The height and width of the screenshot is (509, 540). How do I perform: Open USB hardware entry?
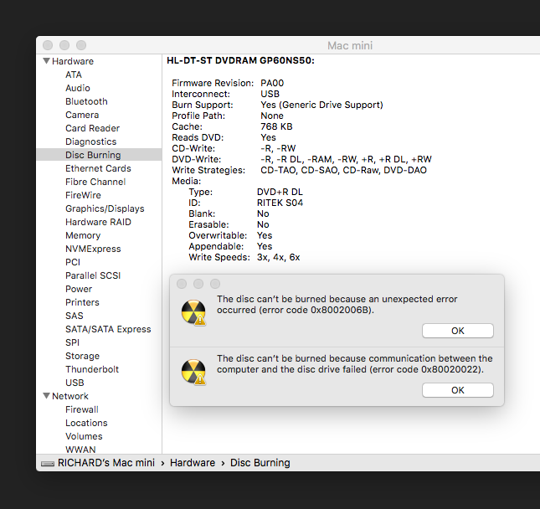(x=75, y=383)
